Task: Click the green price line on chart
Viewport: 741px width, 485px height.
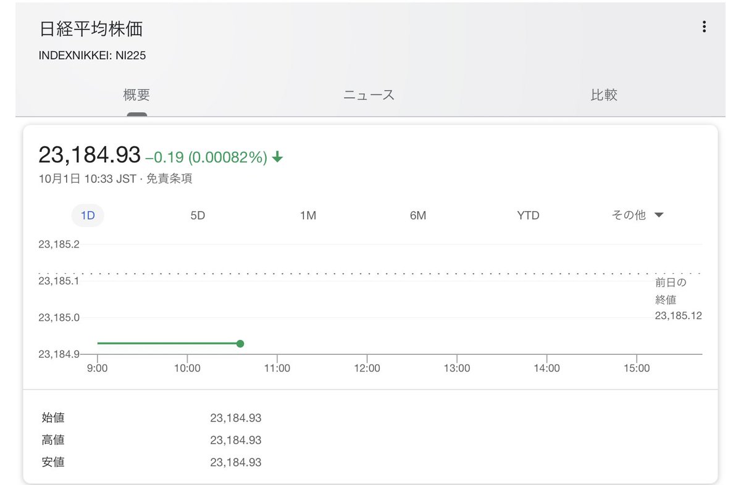Action: [167, 343]
